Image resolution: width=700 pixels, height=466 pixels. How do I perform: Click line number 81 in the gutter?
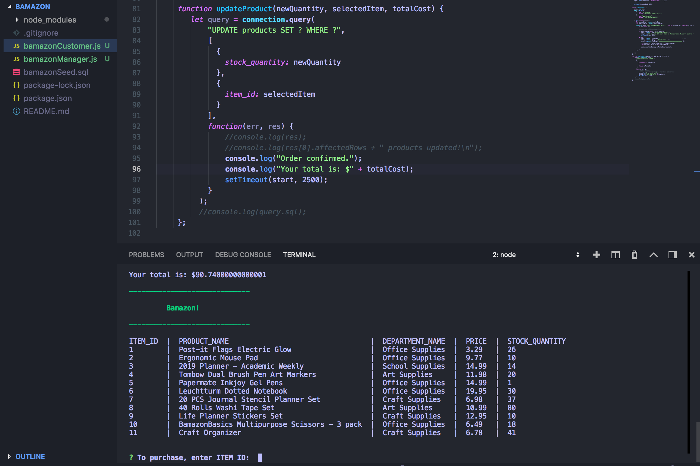click(x=136, y=9)
